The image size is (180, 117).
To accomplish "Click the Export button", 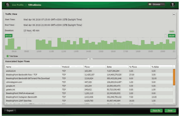I will [x=10, y=111].
